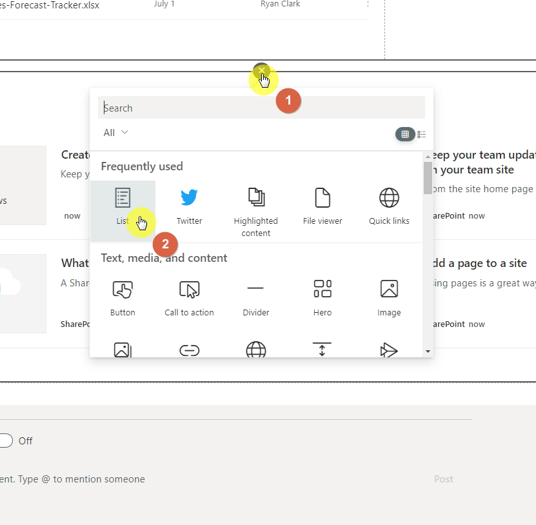Choose the Highlighted content web part
536x525 pixels.
tap(255, 211)
